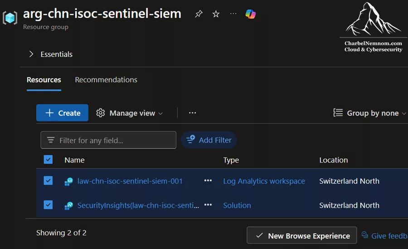
Task: Open the toolbar overflow ellipsis menu
Action: click(x=192, y=113)
